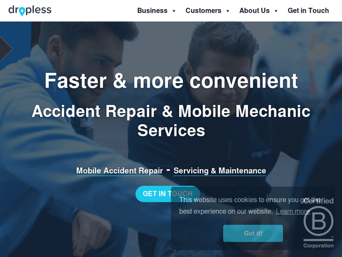Screen dimensions: 342x257
Task: Click the Accident Repair & Mobile Mechanic heading
Action: [x=171, y=121]
